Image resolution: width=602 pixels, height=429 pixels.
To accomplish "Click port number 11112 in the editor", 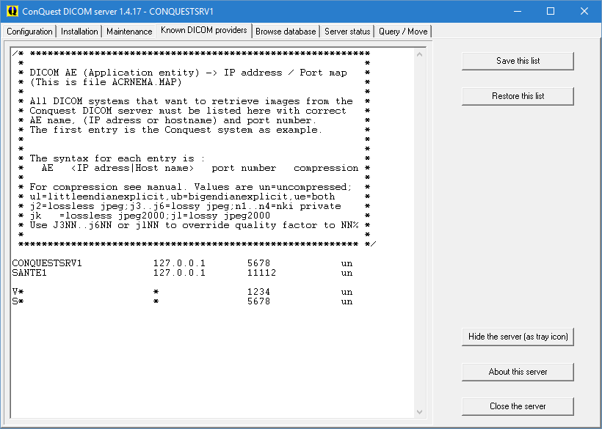I will tap(261, 273).
